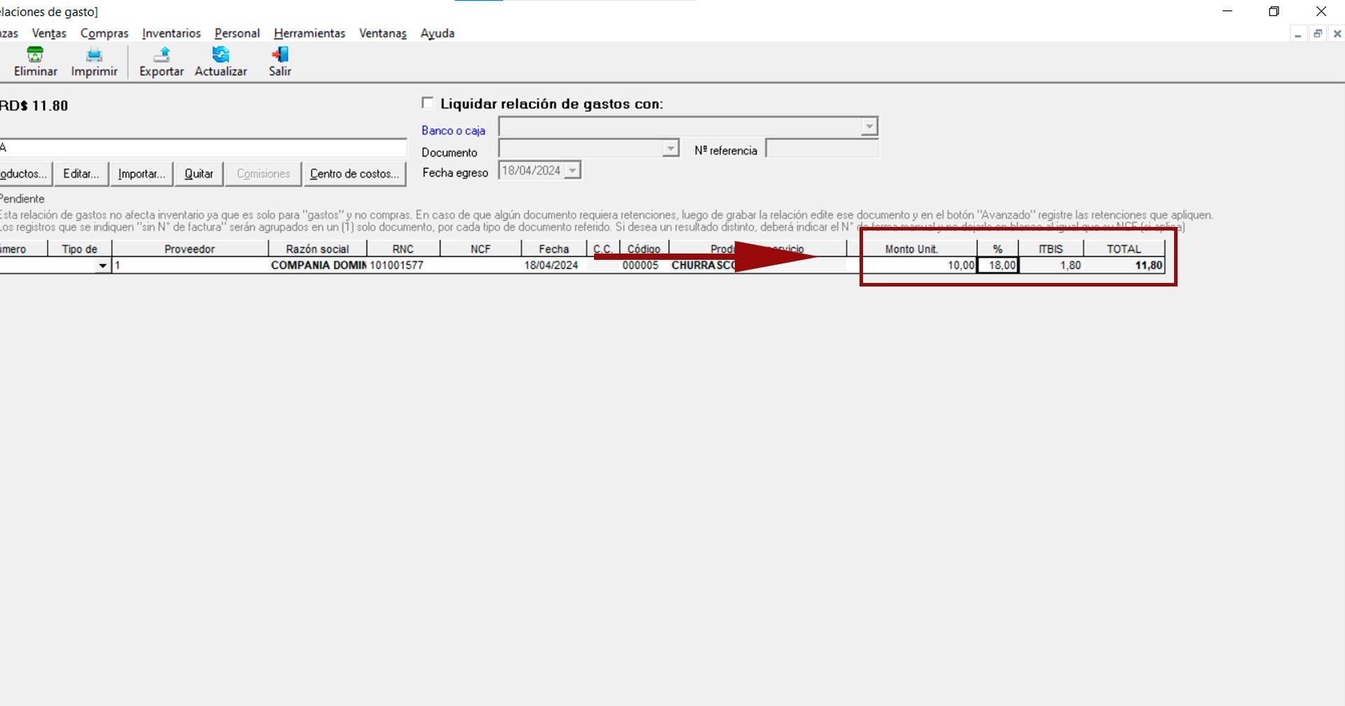The height and width of the screenshot is (706, 1345).
Task: Click the Centro de costos... button
Action: tap(354, 174)
